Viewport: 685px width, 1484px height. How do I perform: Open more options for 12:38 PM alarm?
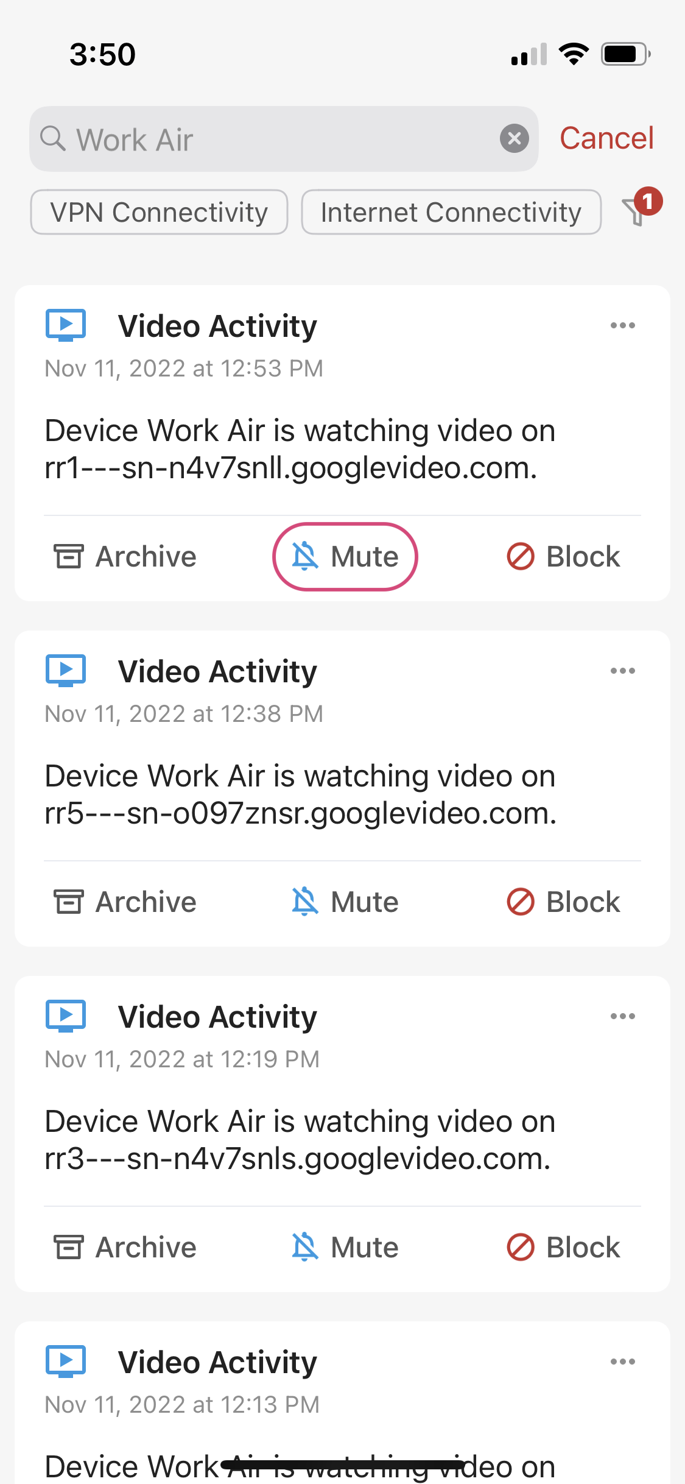click(x=622, y=671)
